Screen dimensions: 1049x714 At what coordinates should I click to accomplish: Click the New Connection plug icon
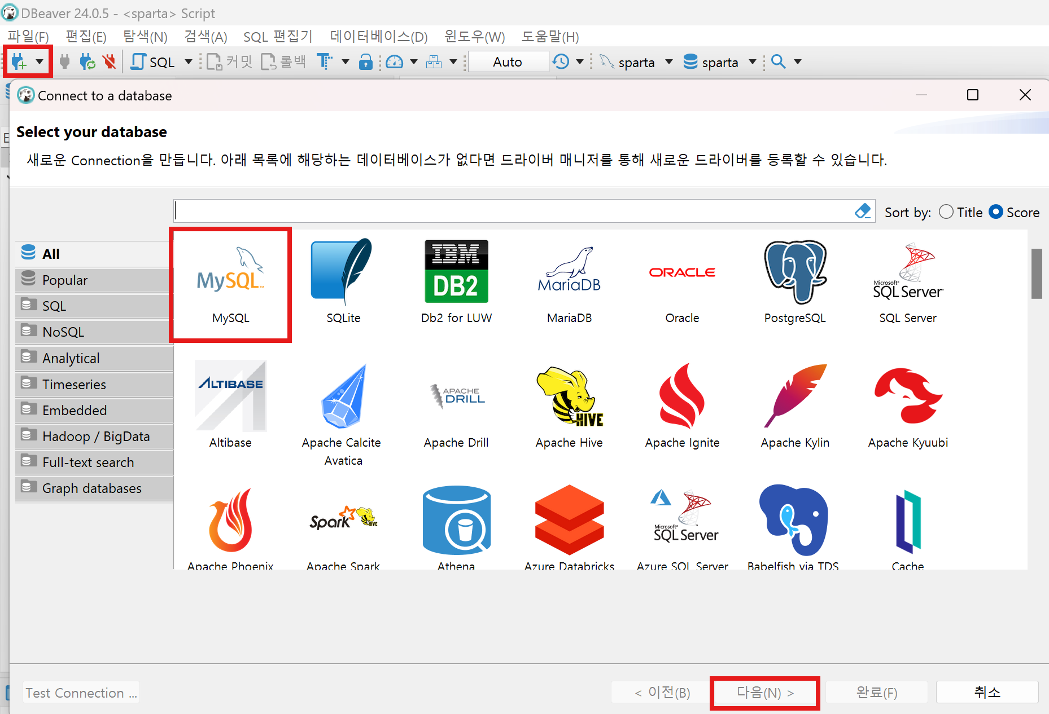pos(19,61)
